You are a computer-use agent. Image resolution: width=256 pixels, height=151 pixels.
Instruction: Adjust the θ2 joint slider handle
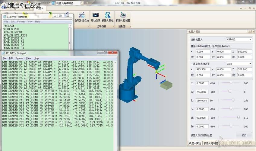[230, 92]
